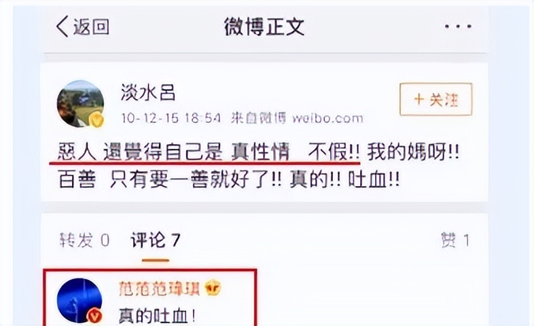Open 淡水吕's profile avatar
Image resolution: width=534 pixels, height=326 pixels.
pos(80,104)
